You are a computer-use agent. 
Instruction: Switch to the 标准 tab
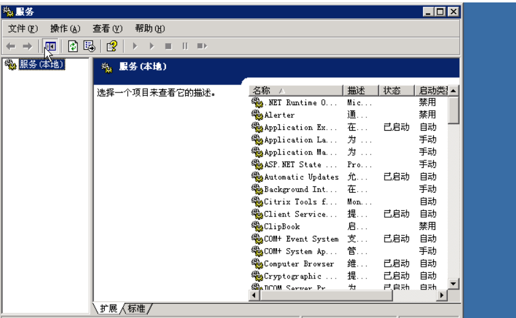click(x=136, y=308)
